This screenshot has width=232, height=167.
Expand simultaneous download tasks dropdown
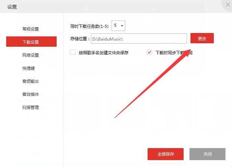pos(118,26)
